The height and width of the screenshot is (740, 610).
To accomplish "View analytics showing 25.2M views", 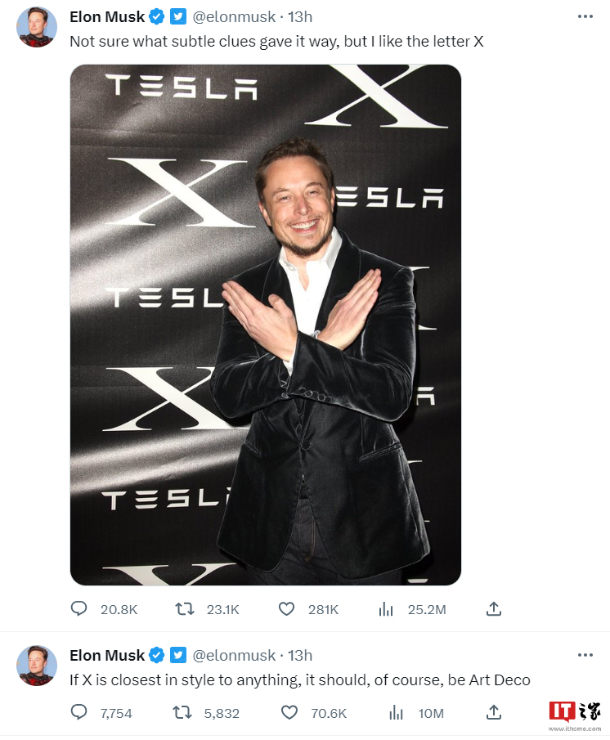I will click(x=385, y=609).
